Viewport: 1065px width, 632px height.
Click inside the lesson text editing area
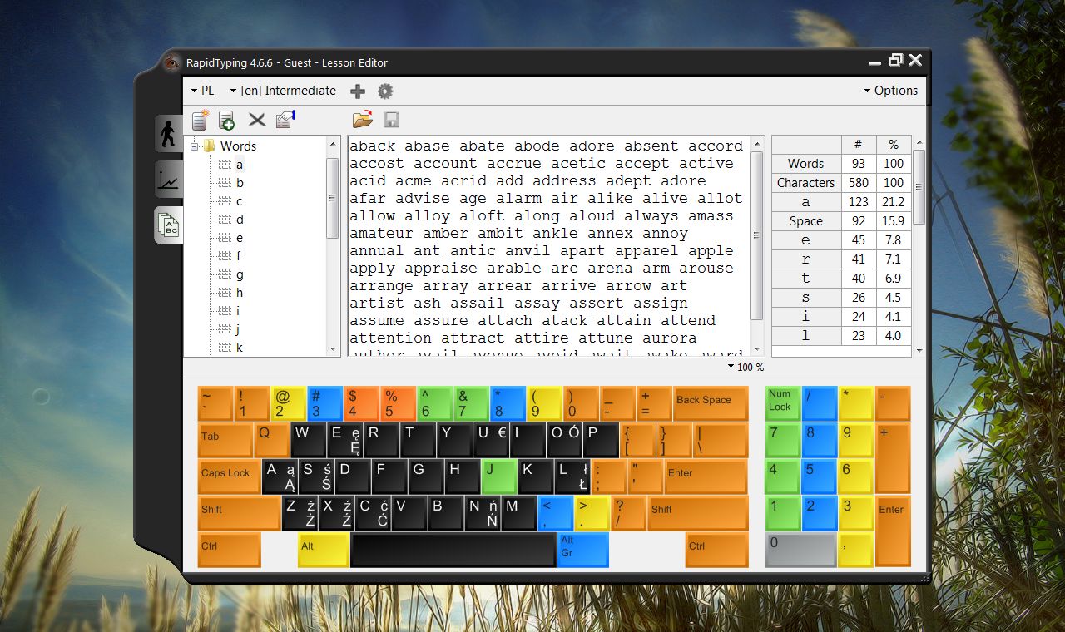[x=549, y=246]
